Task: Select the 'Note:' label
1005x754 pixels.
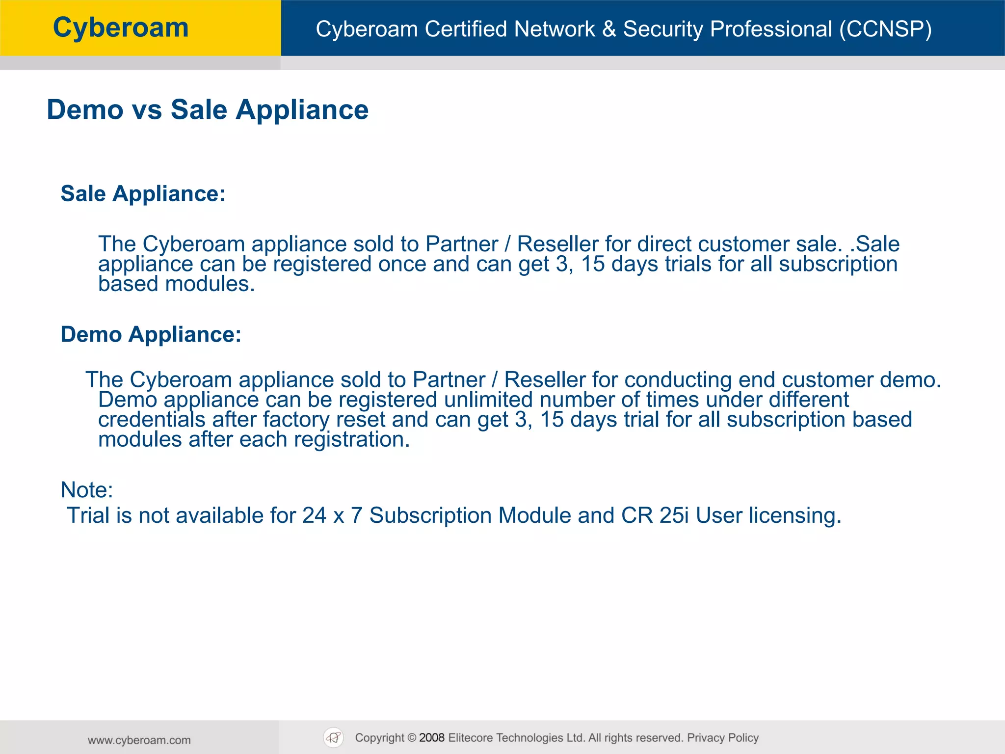Action: pyautogui.click(x=87, y=490)
